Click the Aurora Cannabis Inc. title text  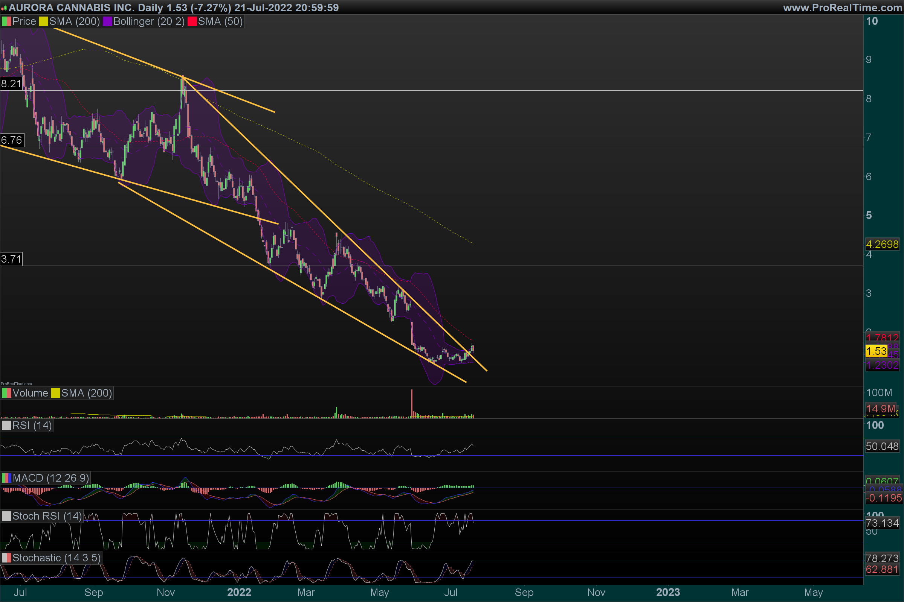[71, 8]
